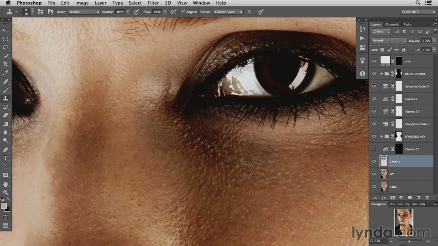Select the History Brush tool
Screen dimensions: 438x246
[5, 107]
